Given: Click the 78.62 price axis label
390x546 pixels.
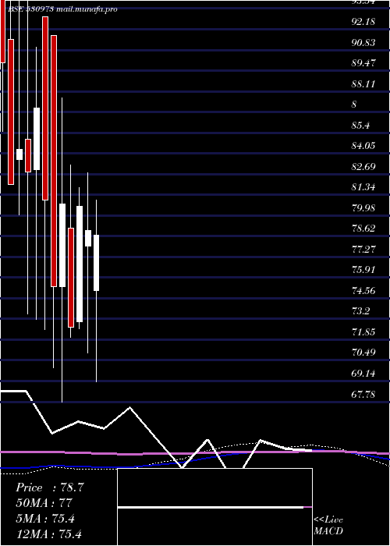Looking at the screenshot, I should (x=363, y=229).
